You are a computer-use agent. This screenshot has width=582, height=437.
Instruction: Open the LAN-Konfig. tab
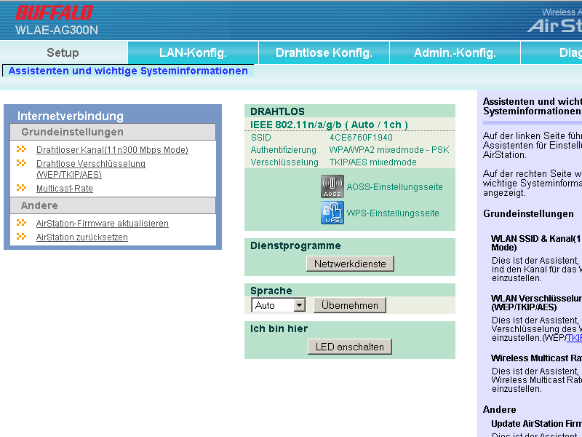(193, 52)
